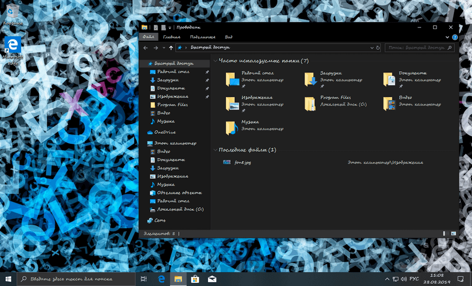Click the search box Поиск: Быстрый доступ
The image size is (472, 286).
click(419, 48)
